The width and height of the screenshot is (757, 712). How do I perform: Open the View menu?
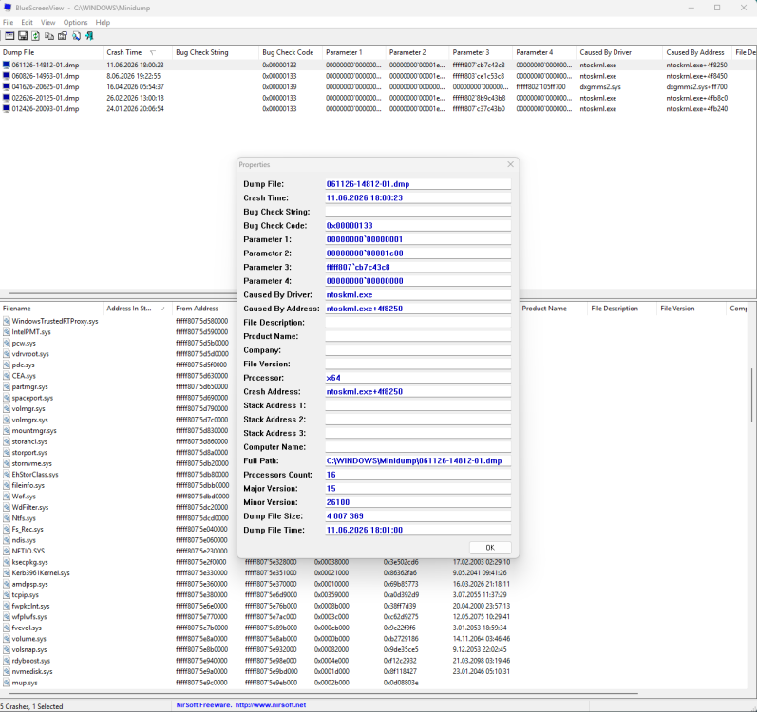(x=47, y=22)
